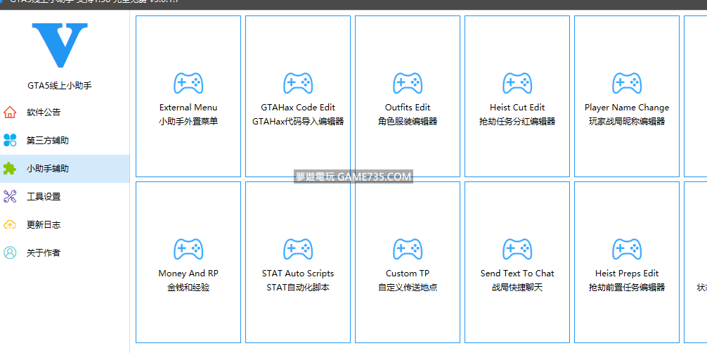Open the External Menu 小助手外置菜单 card
The height and width of the screenshot is (353, 707).
pos(188,96)
